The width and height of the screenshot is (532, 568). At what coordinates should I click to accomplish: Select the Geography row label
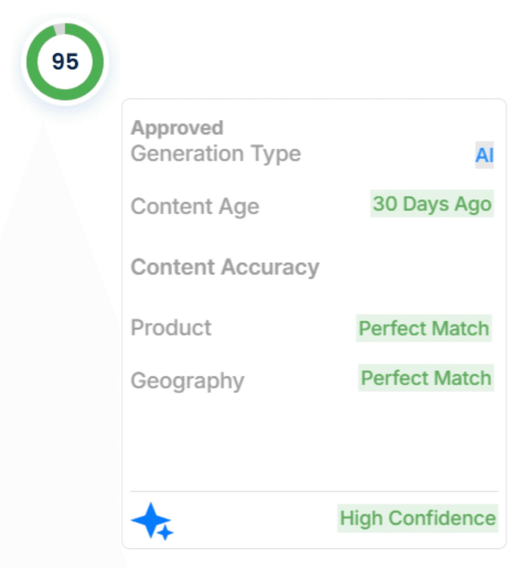click(x=187, y=381)
